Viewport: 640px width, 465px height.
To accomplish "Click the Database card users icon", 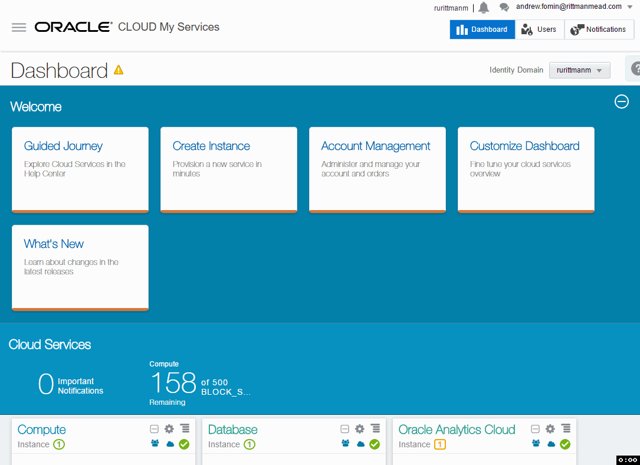I will pos(345,443).
